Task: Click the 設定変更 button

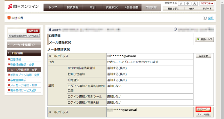Action: click(204, 56)
